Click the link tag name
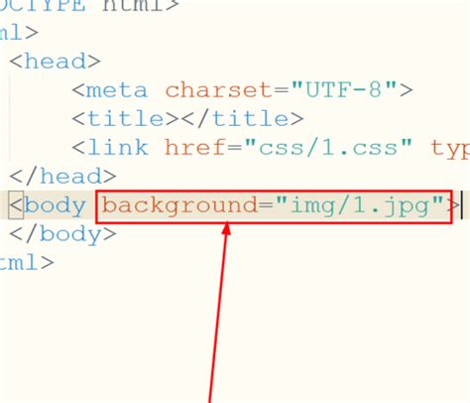 click(118, 147)
